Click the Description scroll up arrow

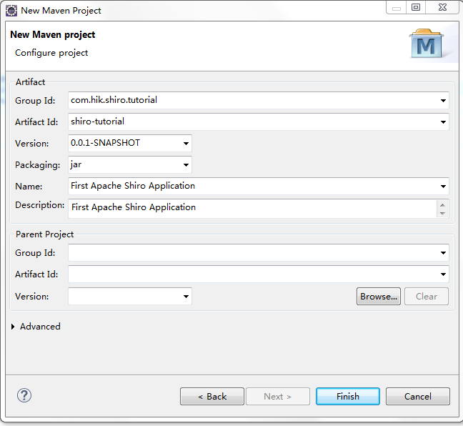442,204
